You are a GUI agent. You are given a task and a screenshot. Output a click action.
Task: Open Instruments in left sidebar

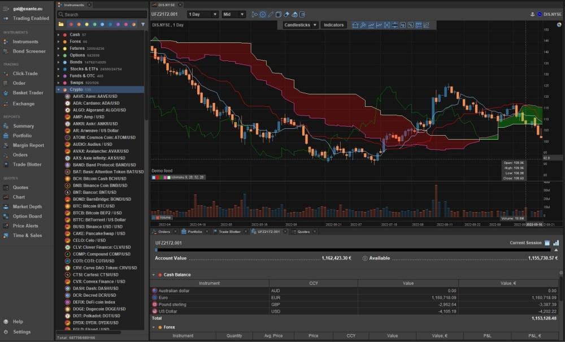pyautogui.click(x=25, y=42)
